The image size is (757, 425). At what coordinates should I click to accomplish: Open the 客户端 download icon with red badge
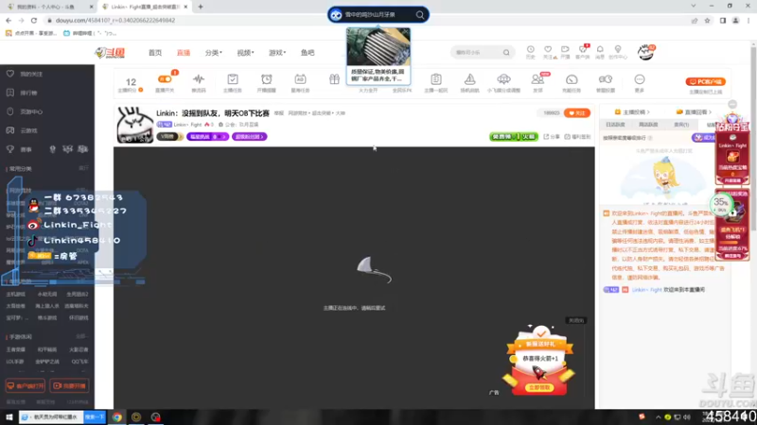click(x=583, y=50)
